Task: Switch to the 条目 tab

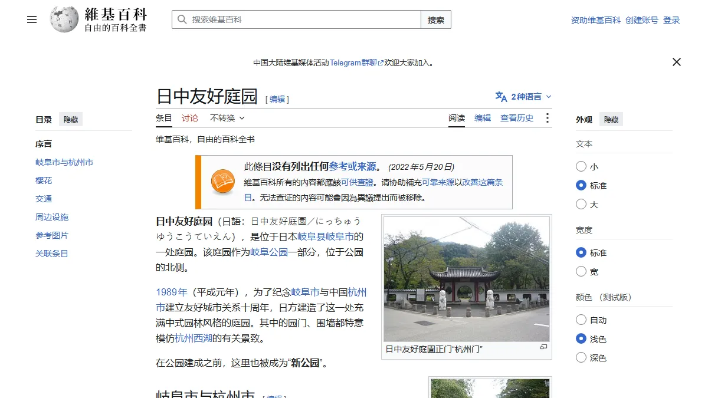Action: [x=164, y=118]
